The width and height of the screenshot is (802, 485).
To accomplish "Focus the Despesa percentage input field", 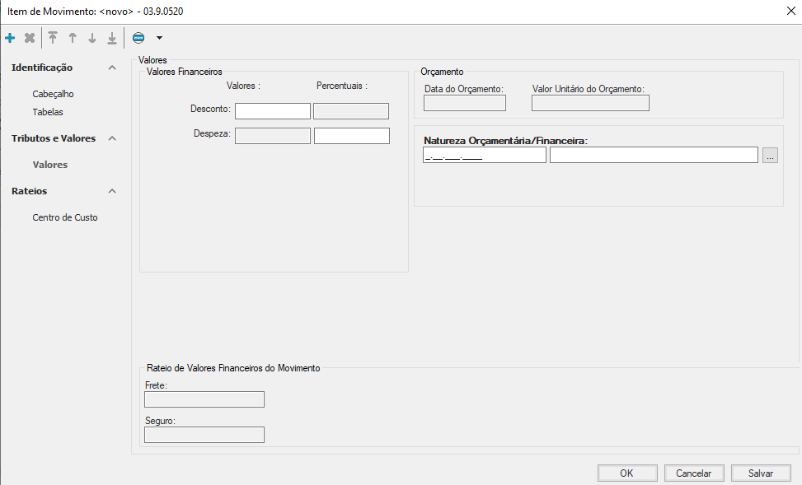I will [351, 136].
